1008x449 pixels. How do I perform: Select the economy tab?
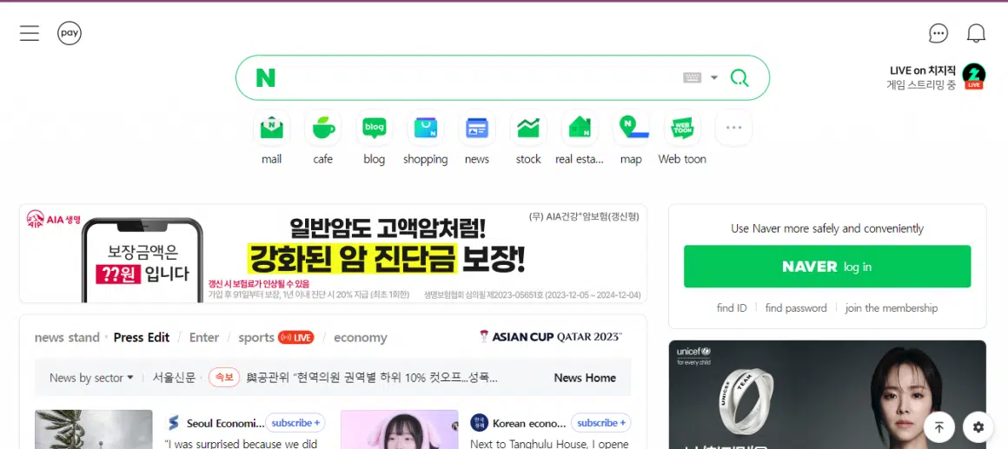tap(360, 338)
